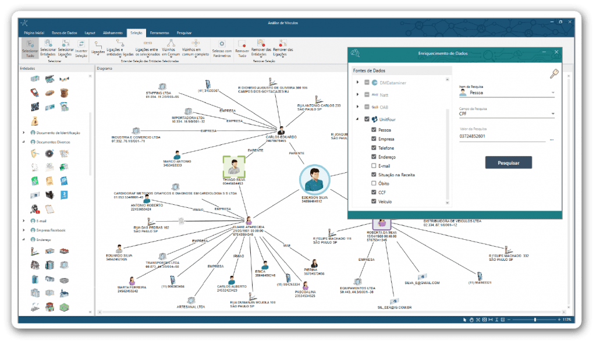This screenshot has width=596, height=344.
Task: Expand the Natt data source
Action: tap(358, 94)
